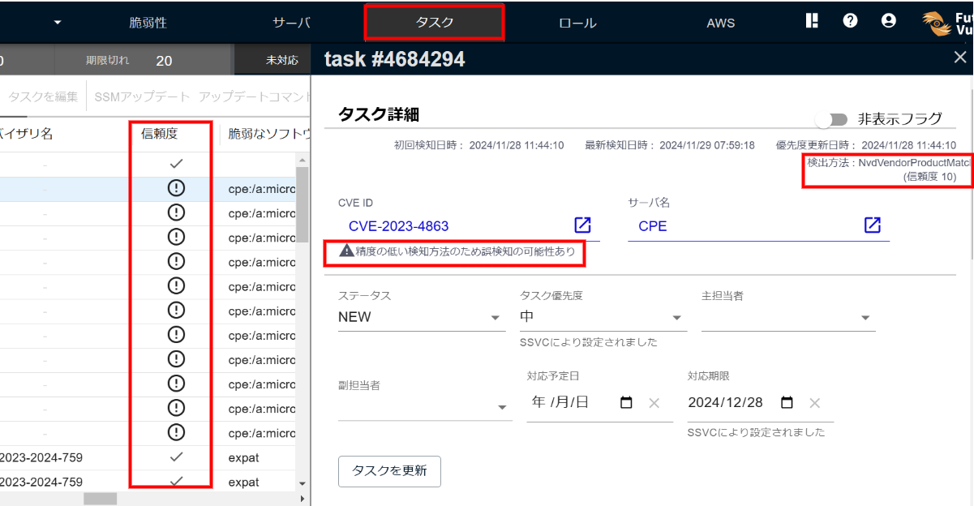Click the task list vertical scrollbar thumb
This screenshot has width=974, height=506.
click(x=302, y=205)
